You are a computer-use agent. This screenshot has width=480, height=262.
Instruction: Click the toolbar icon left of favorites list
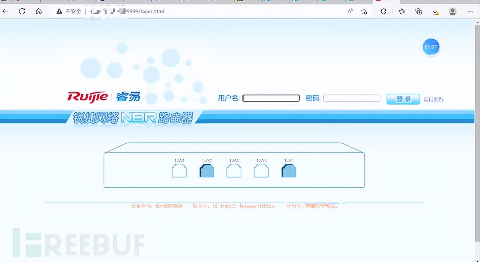pos(384,11)
